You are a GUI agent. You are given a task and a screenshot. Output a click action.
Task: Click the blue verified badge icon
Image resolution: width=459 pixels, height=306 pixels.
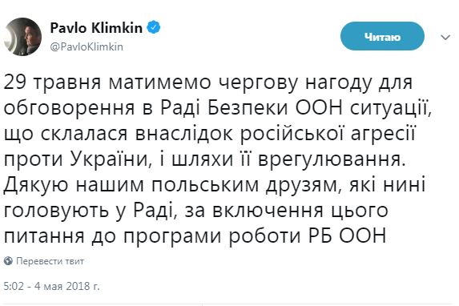[154, 27]
